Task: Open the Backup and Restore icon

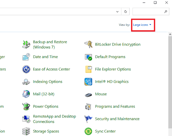Action: (26, 44)
